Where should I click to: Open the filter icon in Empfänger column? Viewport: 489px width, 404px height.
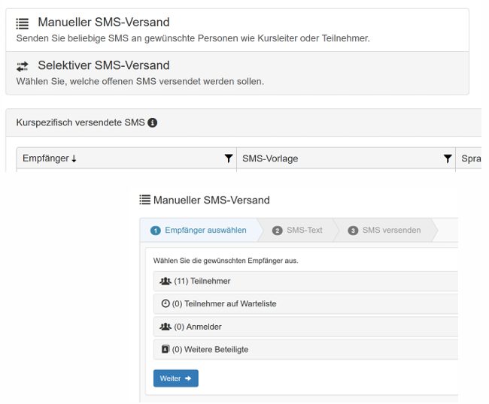tap(229, 158)
